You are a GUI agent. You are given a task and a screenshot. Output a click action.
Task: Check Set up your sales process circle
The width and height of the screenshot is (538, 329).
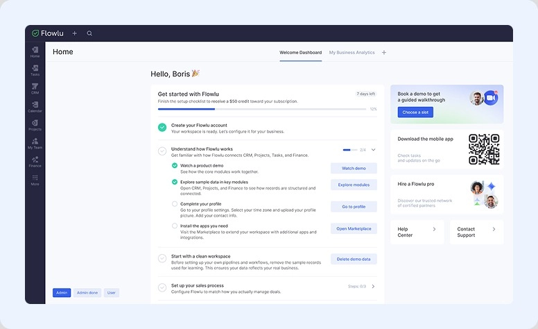[162, 287]
